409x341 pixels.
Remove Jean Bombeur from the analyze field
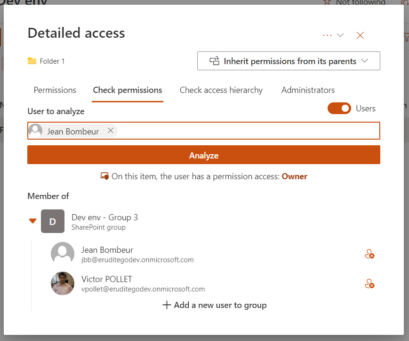click(x=111, y=131)
